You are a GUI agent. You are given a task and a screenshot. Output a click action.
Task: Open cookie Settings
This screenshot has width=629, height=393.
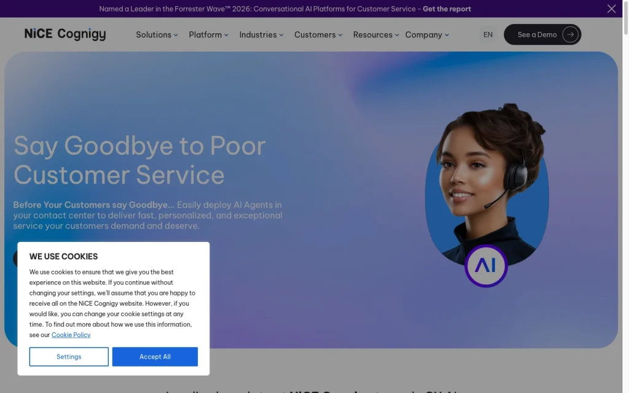[69, 357]
